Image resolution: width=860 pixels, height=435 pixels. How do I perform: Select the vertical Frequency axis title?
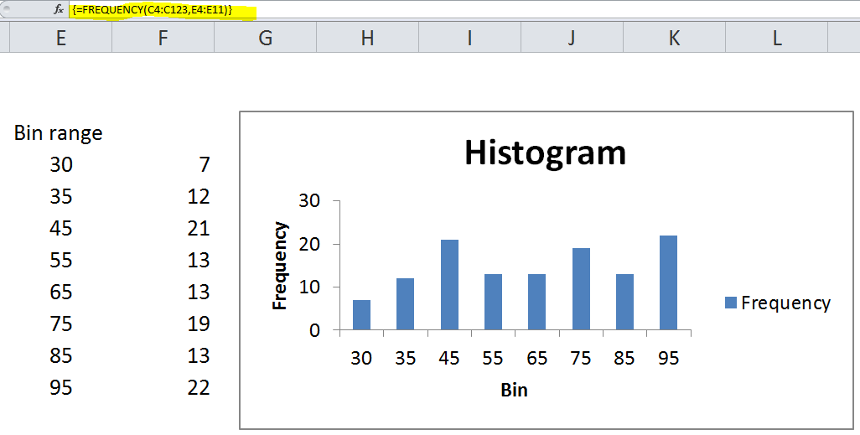(x=280, y=266)
